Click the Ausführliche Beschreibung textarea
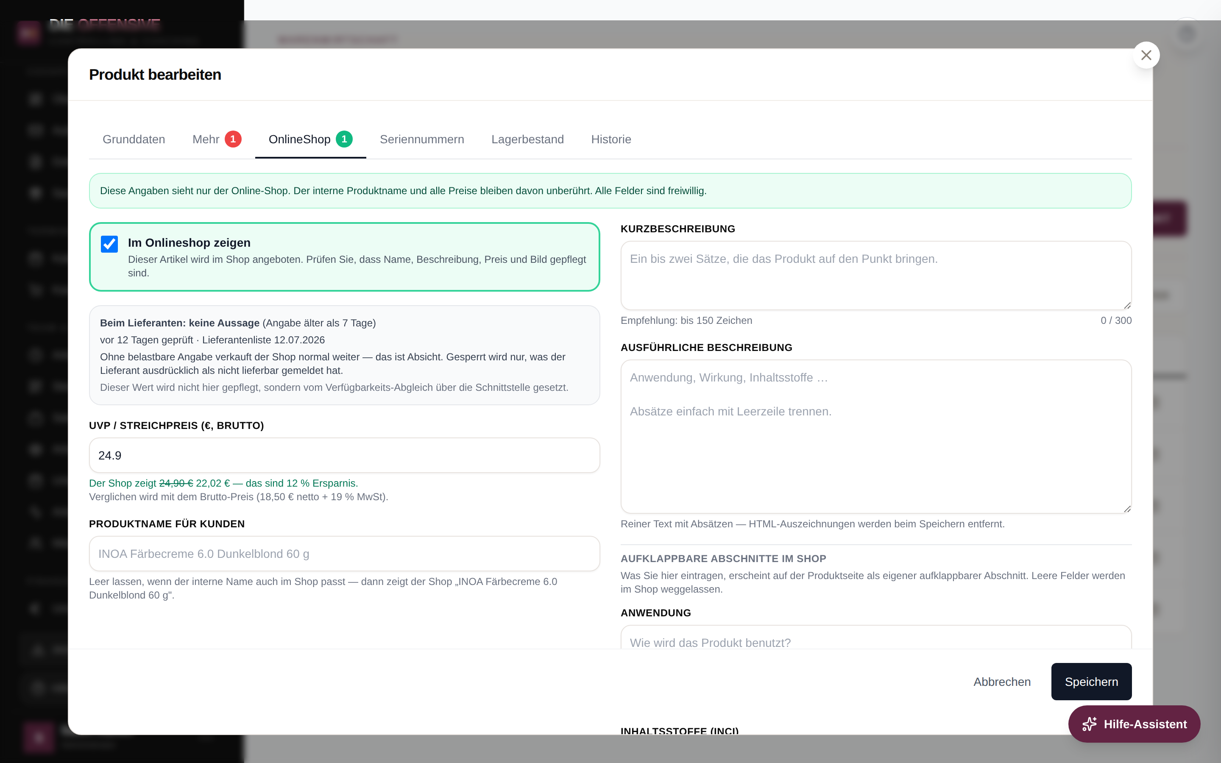The height and width of the screenshot is (763, 1221). click(x=876, y=437)
